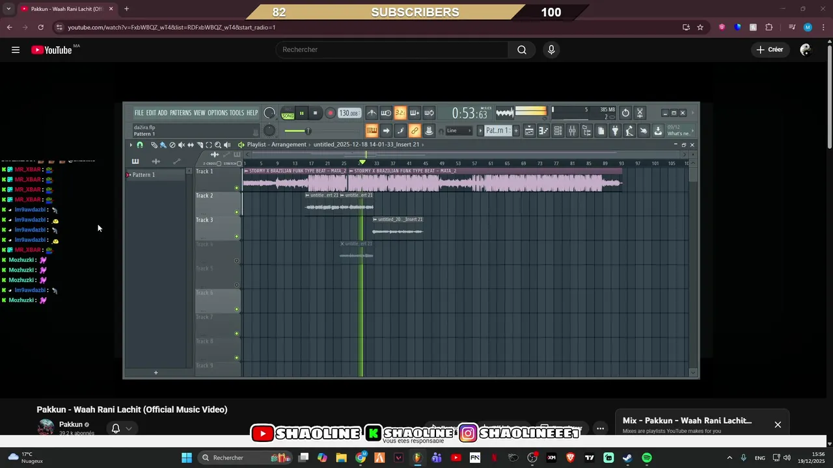This screenshot has width=833, height=468.
Task: Open Spotify from the Windows taskbar
Action: (x=647, y=458)
